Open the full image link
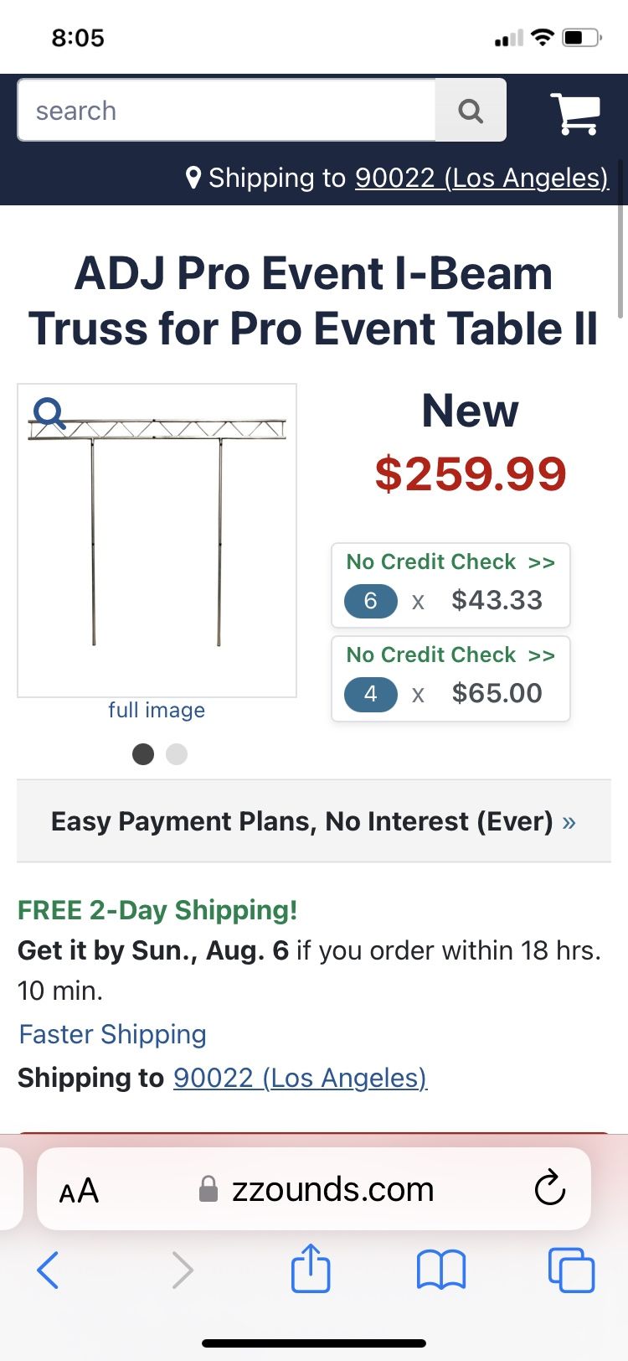The width and height of the screenshot is (628, 1361). coord(157,710)
